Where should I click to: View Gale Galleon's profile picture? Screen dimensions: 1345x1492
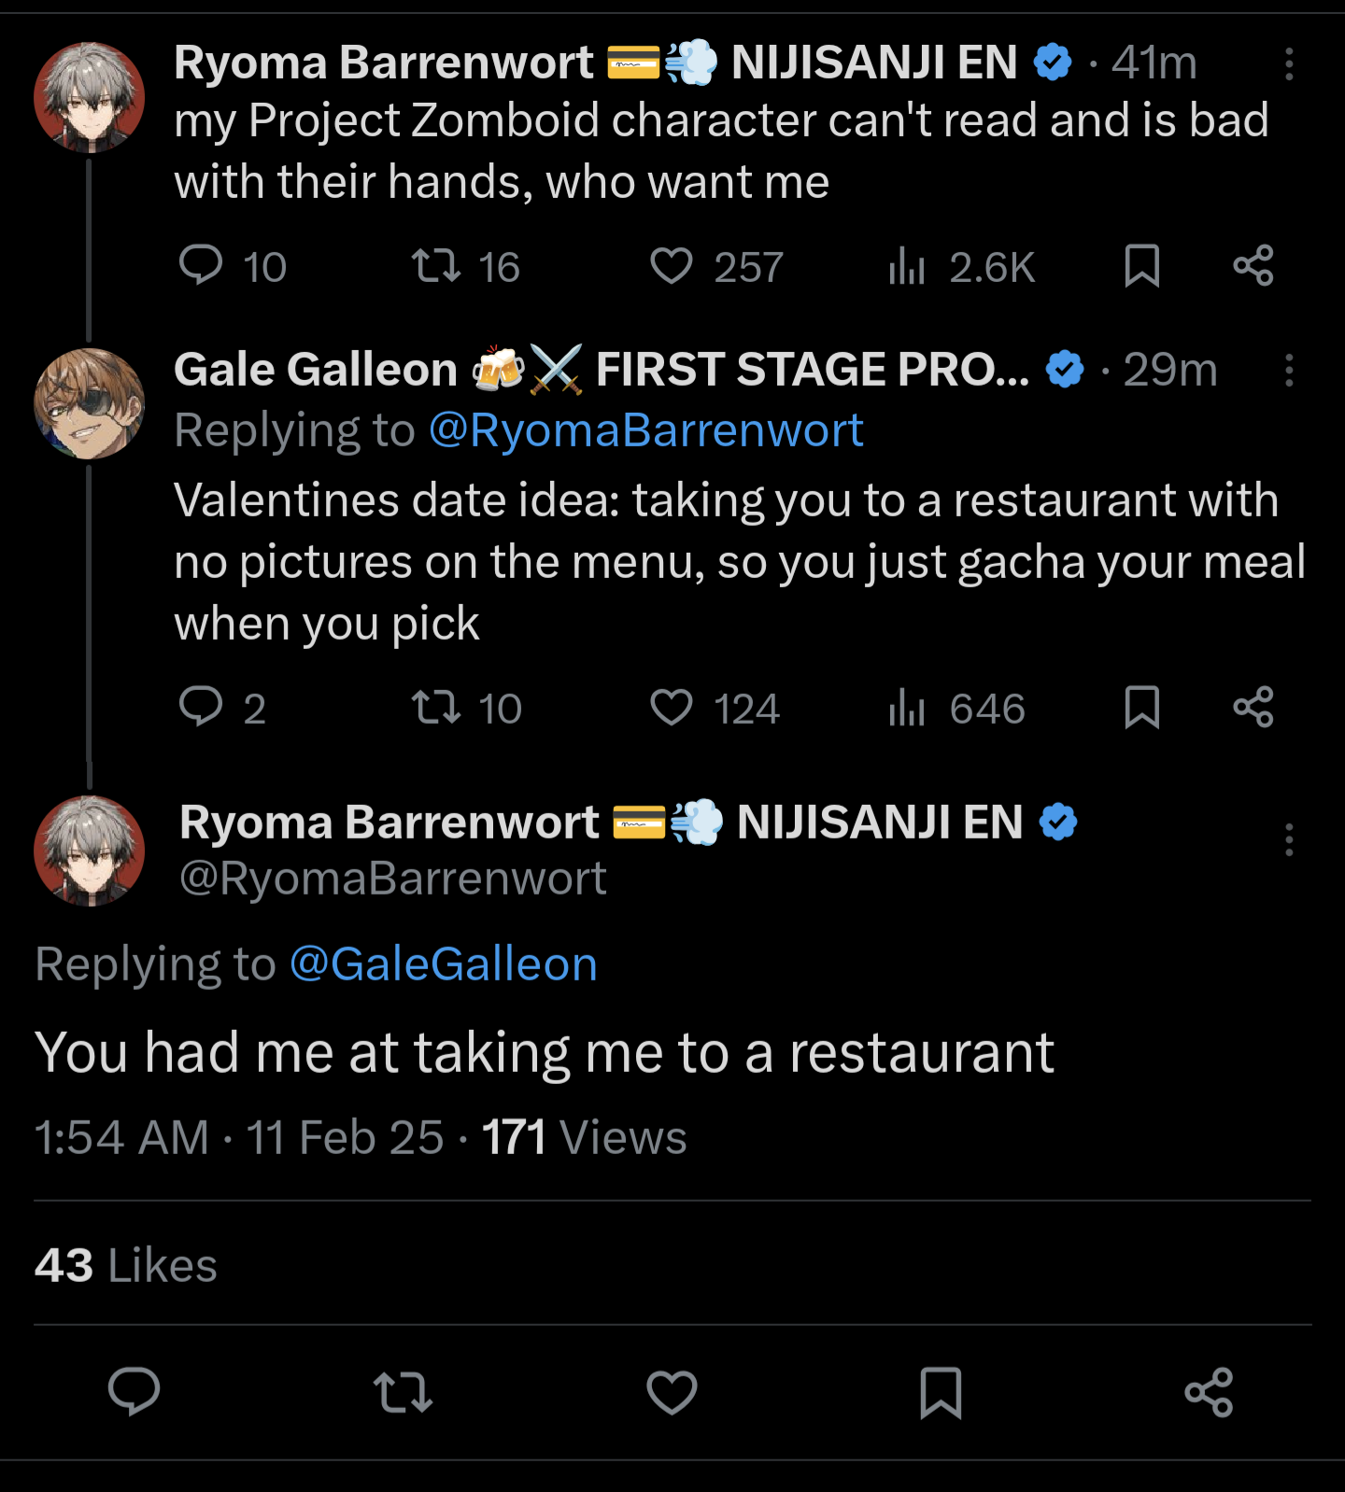tap(90, 403)
